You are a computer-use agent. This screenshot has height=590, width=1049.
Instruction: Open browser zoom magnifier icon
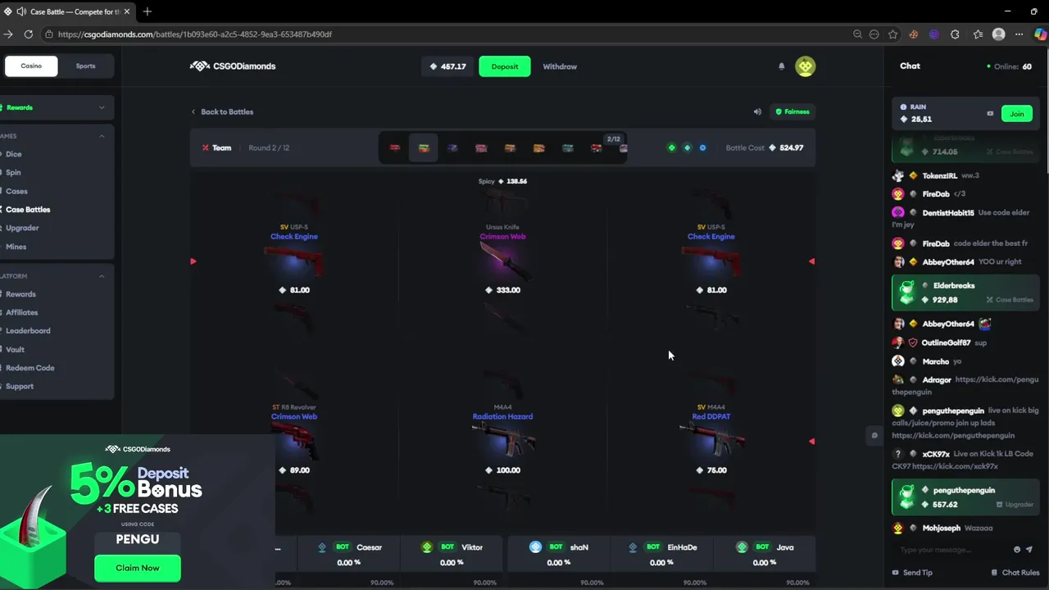tap(857, 34)
